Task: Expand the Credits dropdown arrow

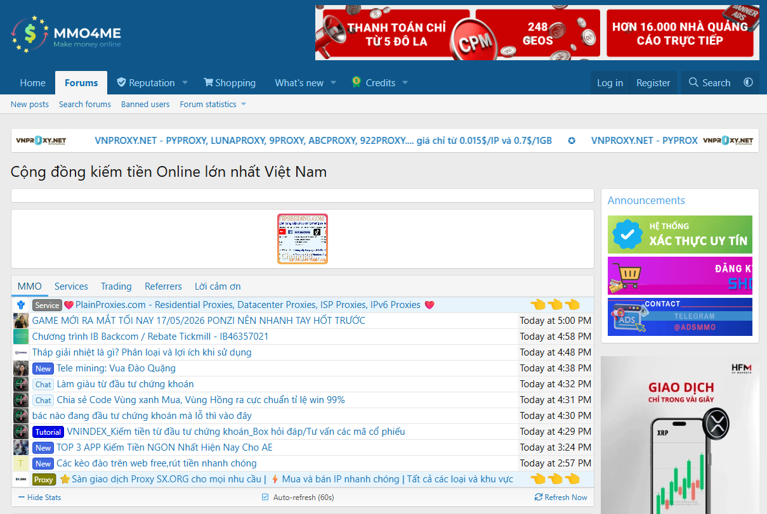Action: (405, 82)
